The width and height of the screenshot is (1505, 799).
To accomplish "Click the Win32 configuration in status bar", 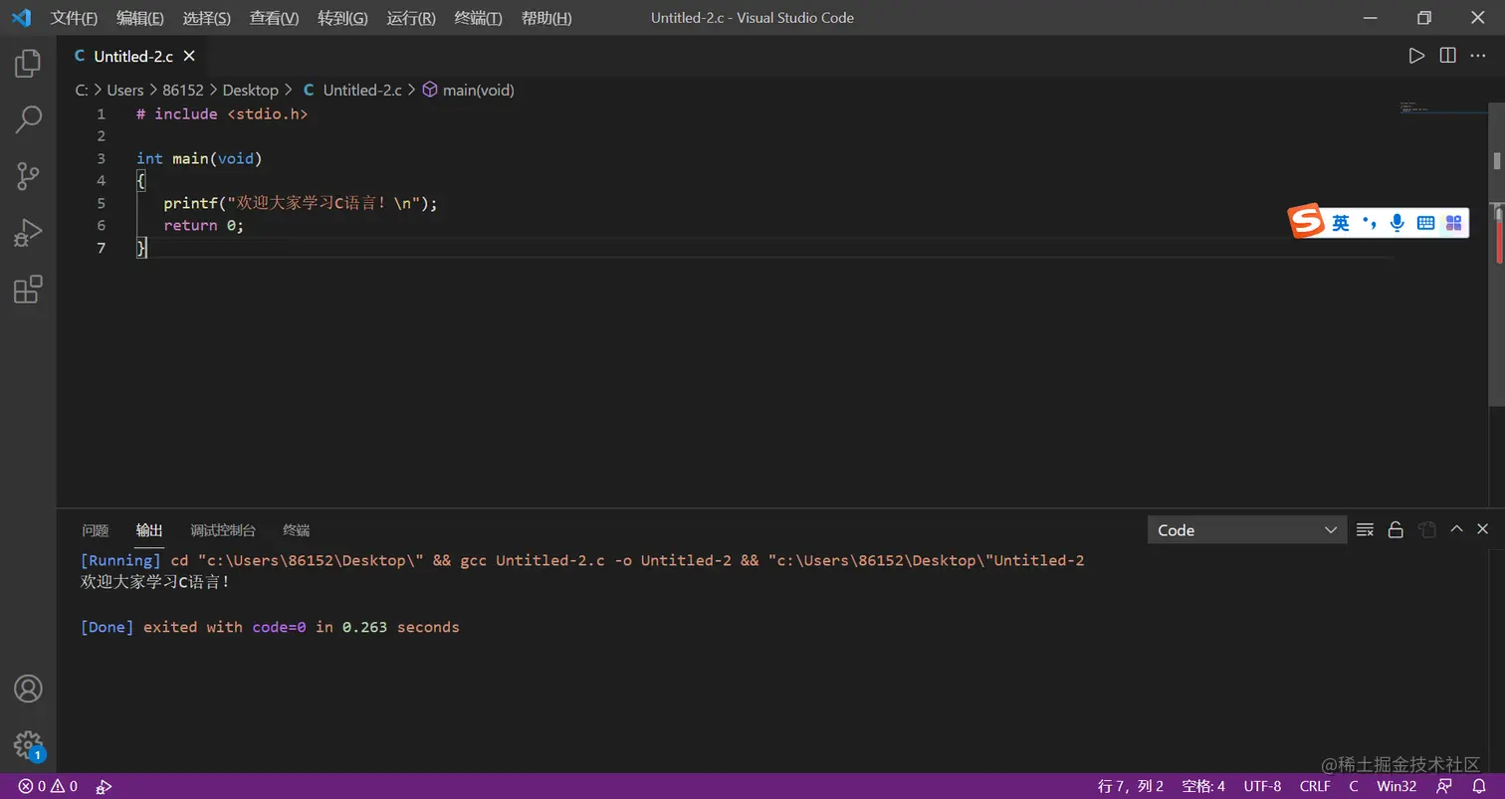I will coord(1397,786).
